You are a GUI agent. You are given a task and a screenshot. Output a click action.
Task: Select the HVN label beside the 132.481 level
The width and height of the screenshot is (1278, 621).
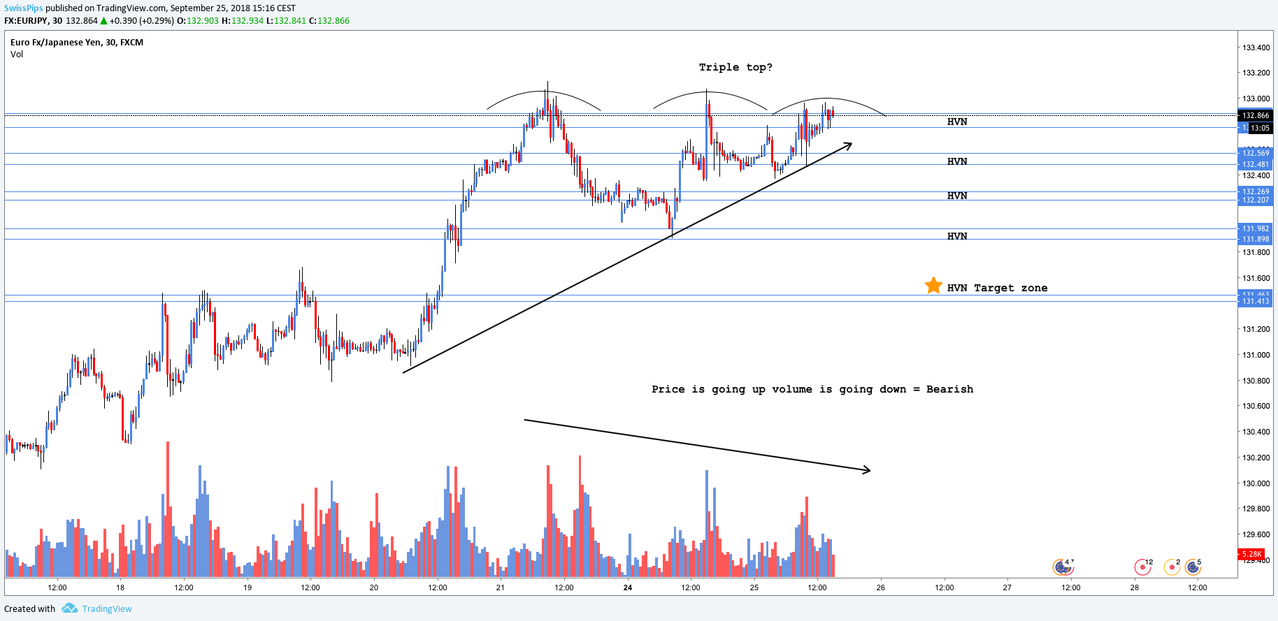point(957,161)
